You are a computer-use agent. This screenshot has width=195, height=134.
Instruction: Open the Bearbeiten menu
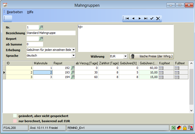[x=15, y=12]
